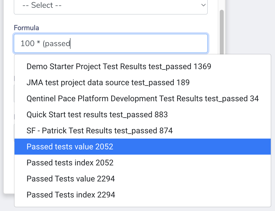Open the '-- Select --' dropdown chevron
This screenshot has width=275, height=211.
point(203,5)
